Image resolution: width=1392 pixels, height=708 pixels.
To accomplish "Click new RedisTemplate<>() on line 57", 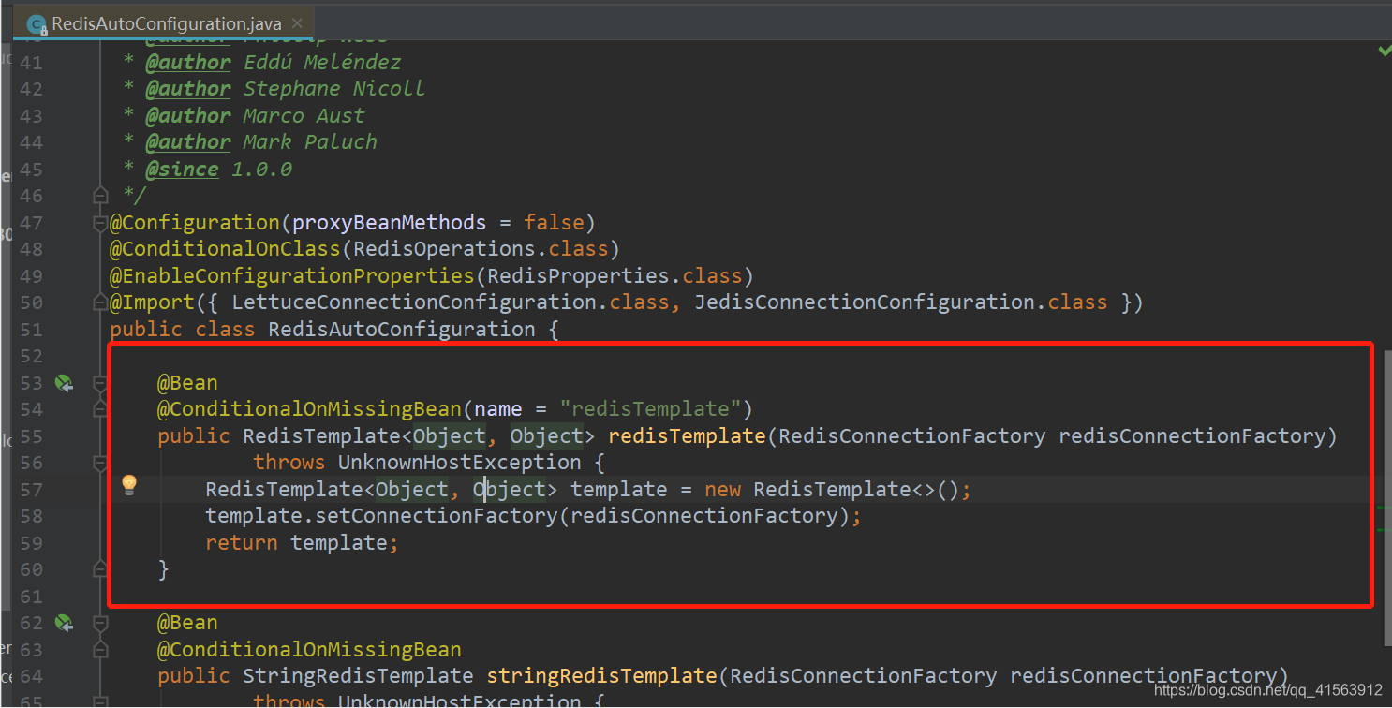I will (x=832, y=490).
